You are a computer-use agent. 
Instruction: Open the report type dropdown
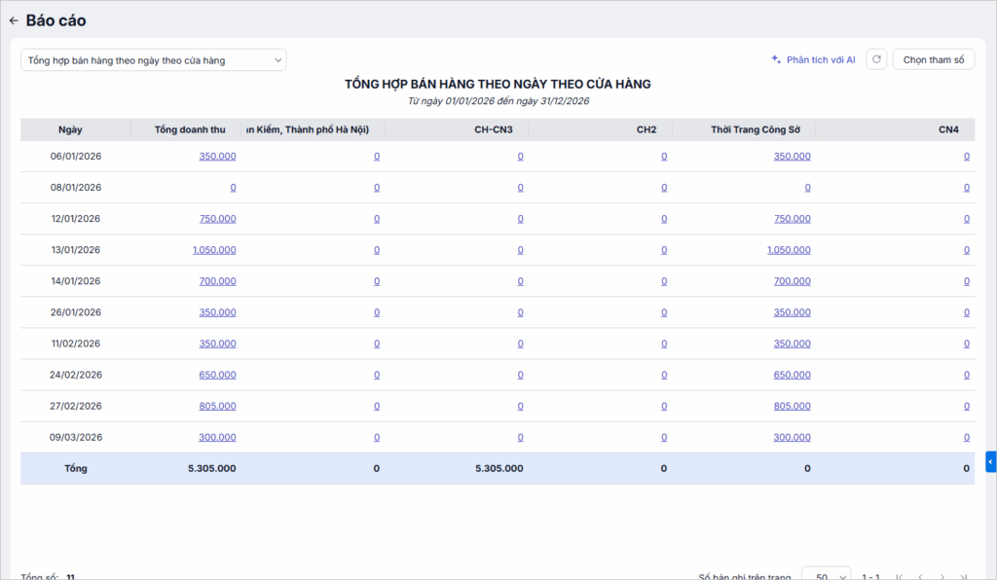point(154,60)
